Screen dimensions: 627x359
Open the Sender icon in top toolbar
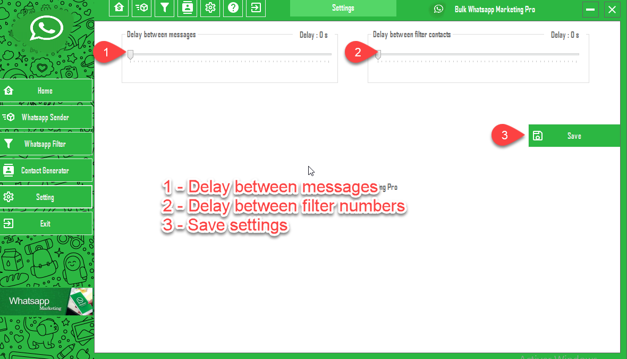pos(141,8)
